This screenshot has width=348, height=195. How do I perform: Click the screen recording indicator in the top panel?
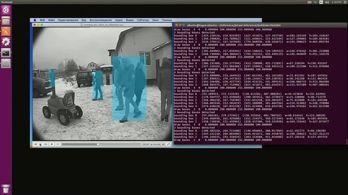click(309, 2)
